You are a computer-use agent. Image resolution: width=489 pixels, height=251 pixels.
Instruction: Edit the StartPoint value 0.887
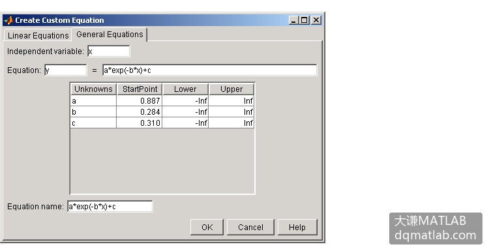pos(140,100)
